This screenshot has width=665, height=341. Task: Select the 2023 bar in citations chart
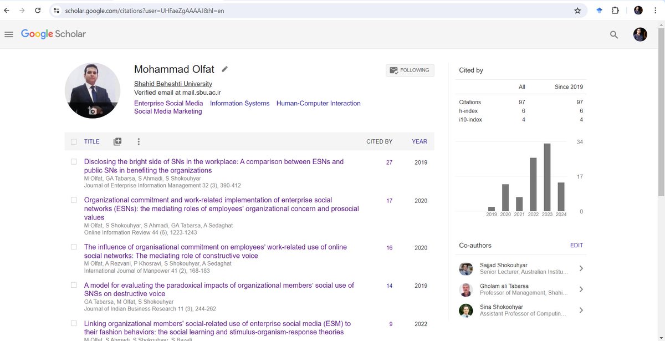(546, 177)
